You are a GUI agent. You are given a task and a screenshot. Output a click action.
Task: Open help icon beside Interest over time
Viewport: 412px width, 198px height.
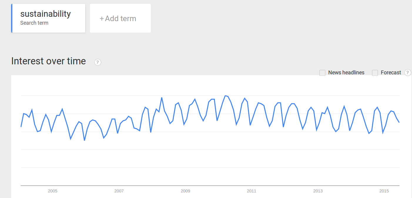tap(98, 62)
